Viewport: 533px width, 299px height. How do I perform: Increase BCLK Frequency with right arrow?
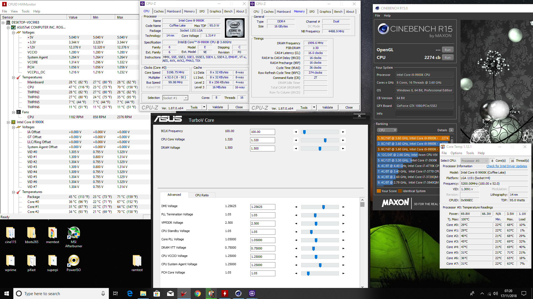[343, 132]
